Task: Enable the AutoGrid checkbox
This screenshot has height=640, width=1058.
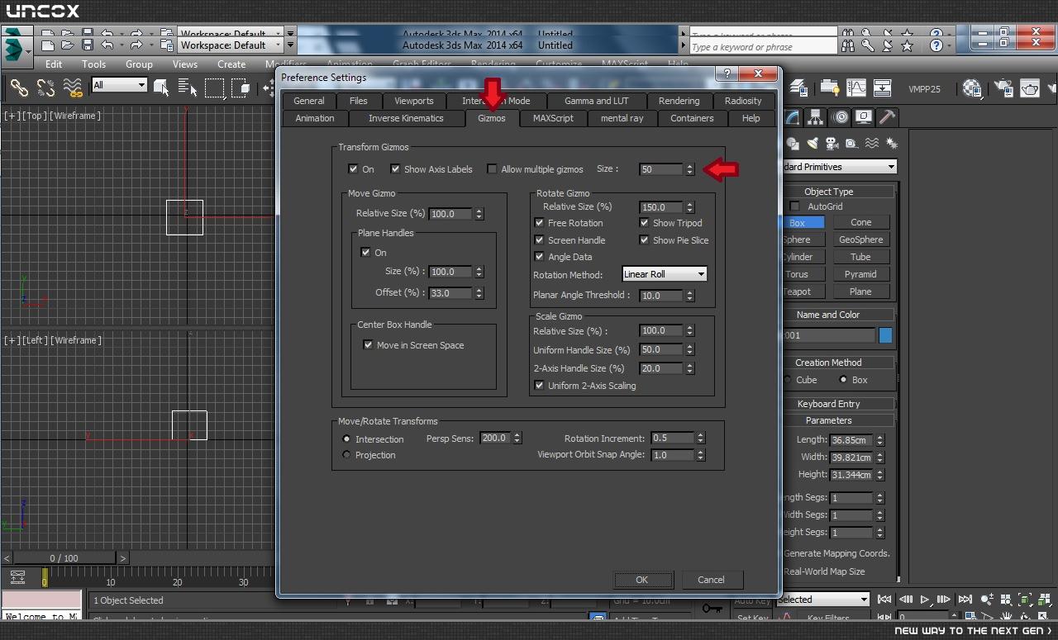Action: coord(795,206)
